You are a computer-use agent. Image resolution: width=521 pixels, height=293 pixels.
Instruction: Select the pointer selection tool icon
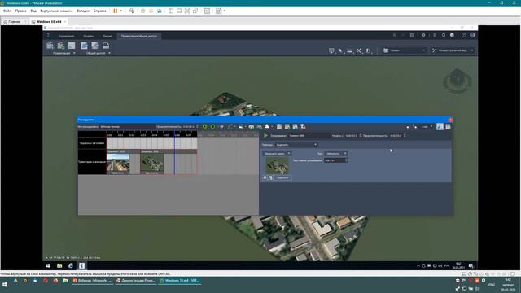point(340,50)
